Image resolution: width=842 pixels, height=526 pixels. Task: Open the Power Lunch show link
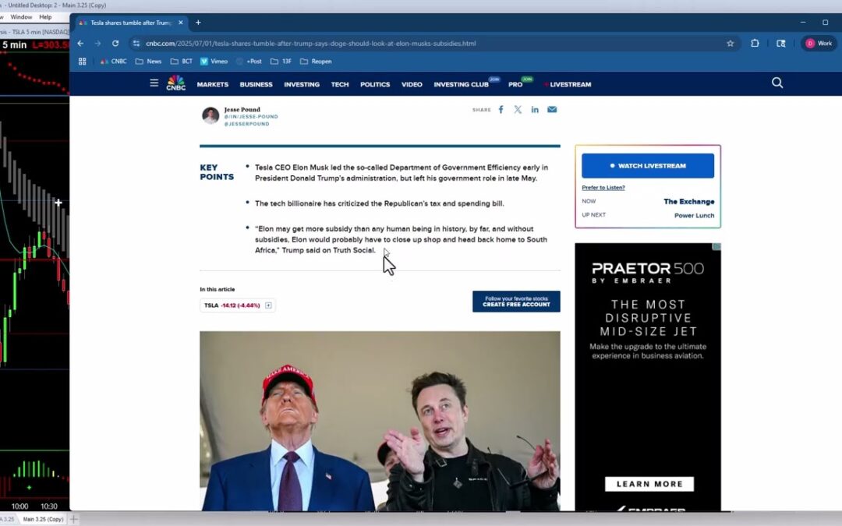tap(695, 216)
